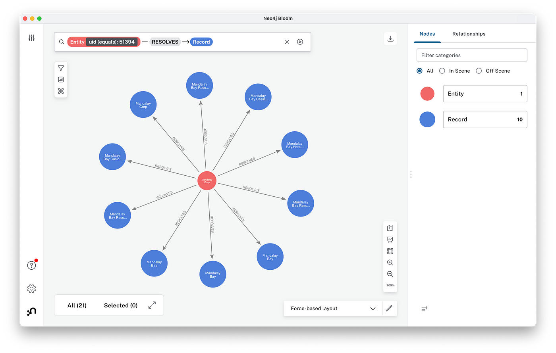Open the chart slicer icon

[x=61, y=79]
